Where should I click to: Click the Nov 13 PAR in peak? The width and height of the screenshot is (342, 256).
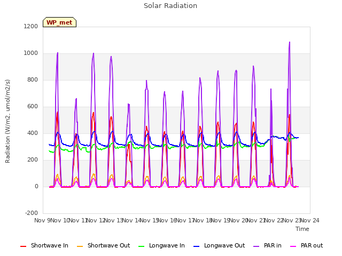(x=111, y=57)
